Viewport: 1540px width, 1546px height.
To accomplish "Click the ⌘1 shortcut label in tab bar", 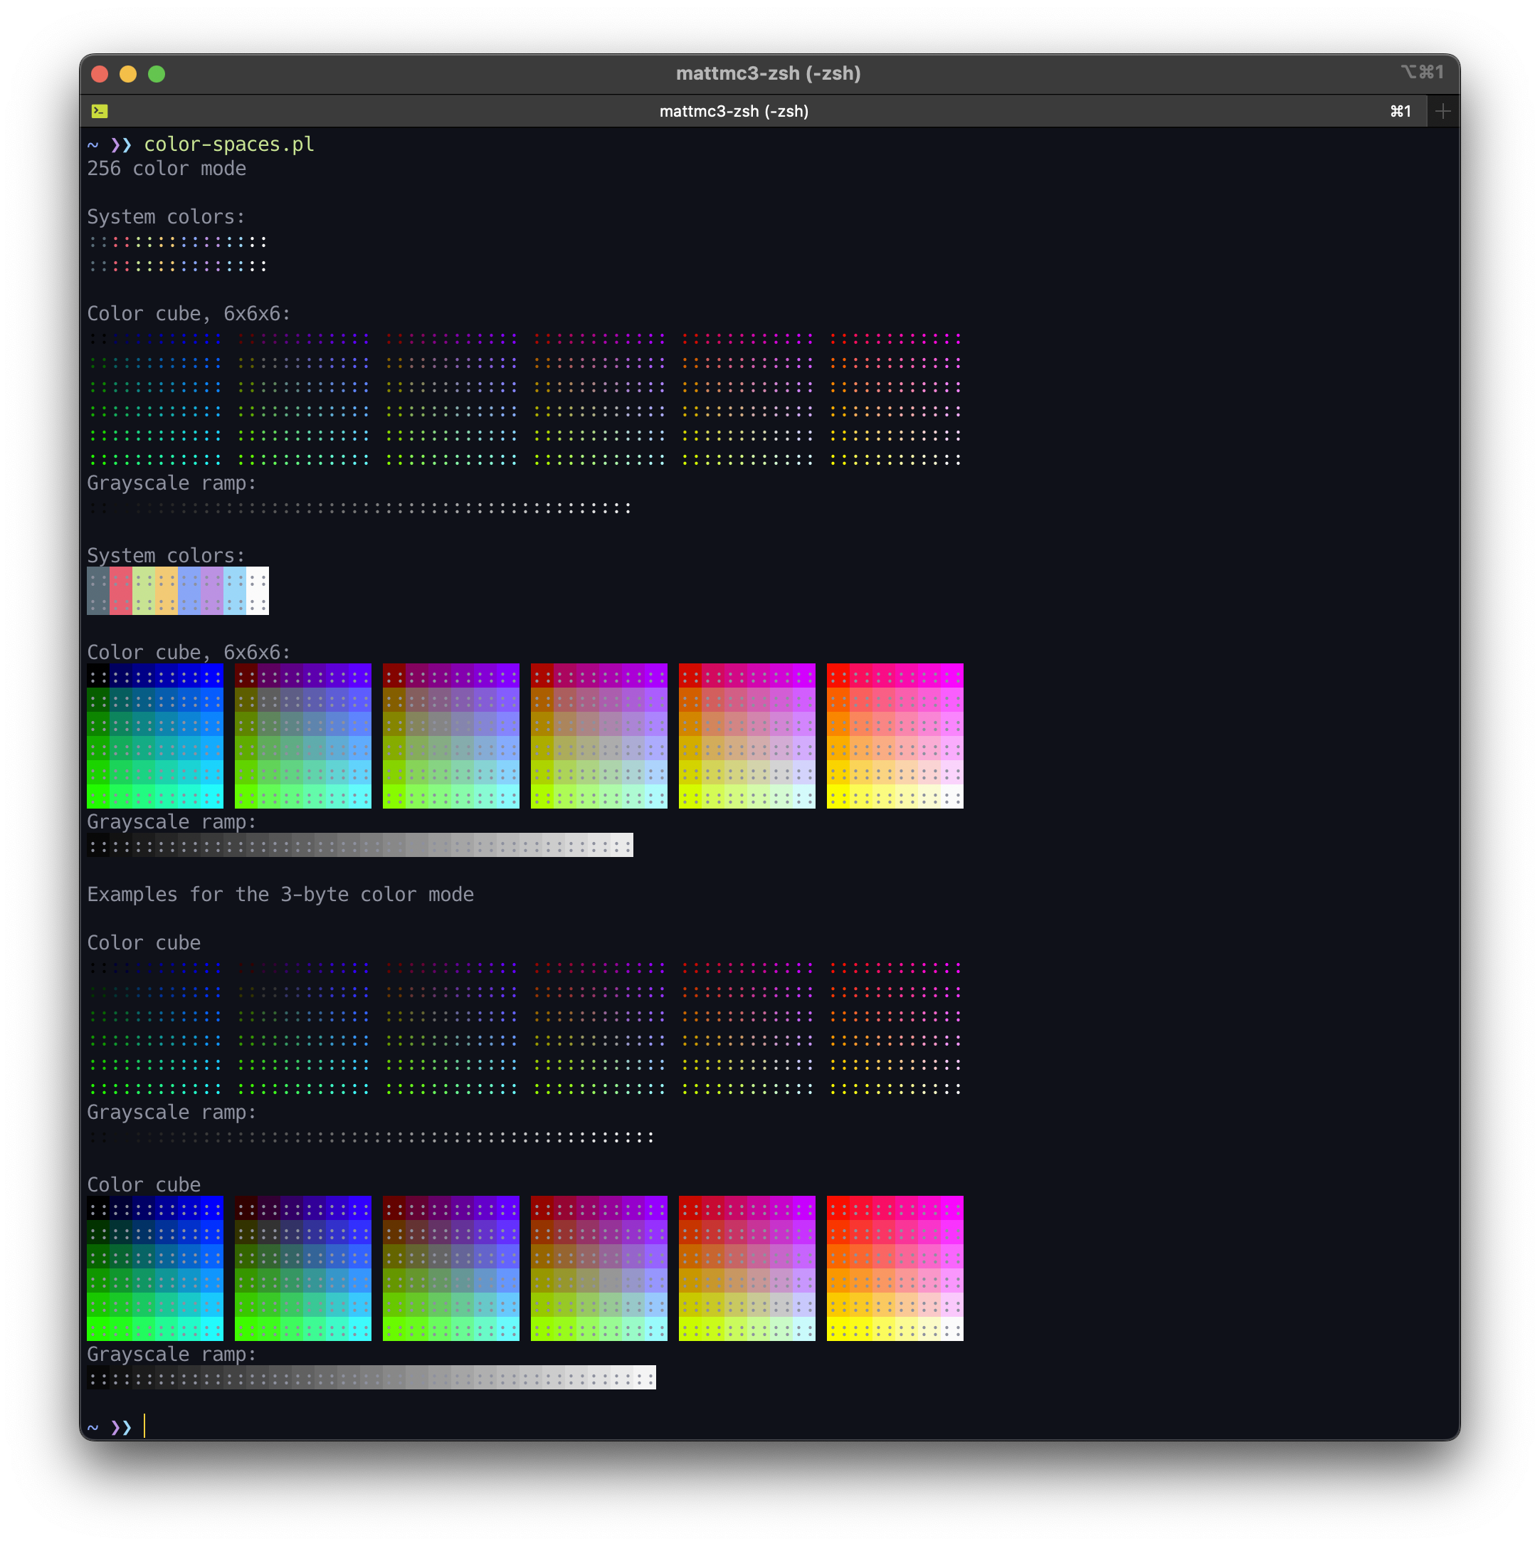I will [1400, 111].
